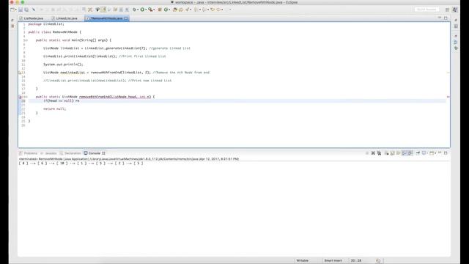Open the Debug configurations dropdown arrow

[138, 10]
